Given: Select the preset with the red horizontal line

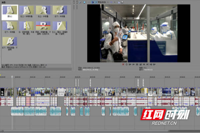Looking at the screenshot, I should tap(43, 28).
